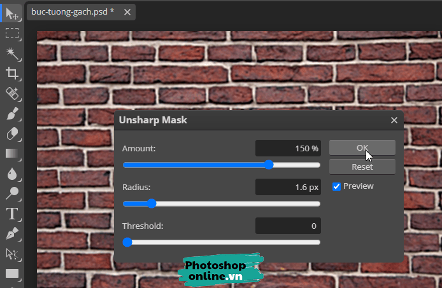Click the Amount value field
Image resolution: width=442 pixels, height=288 pixels.
(x=288, y=148)
